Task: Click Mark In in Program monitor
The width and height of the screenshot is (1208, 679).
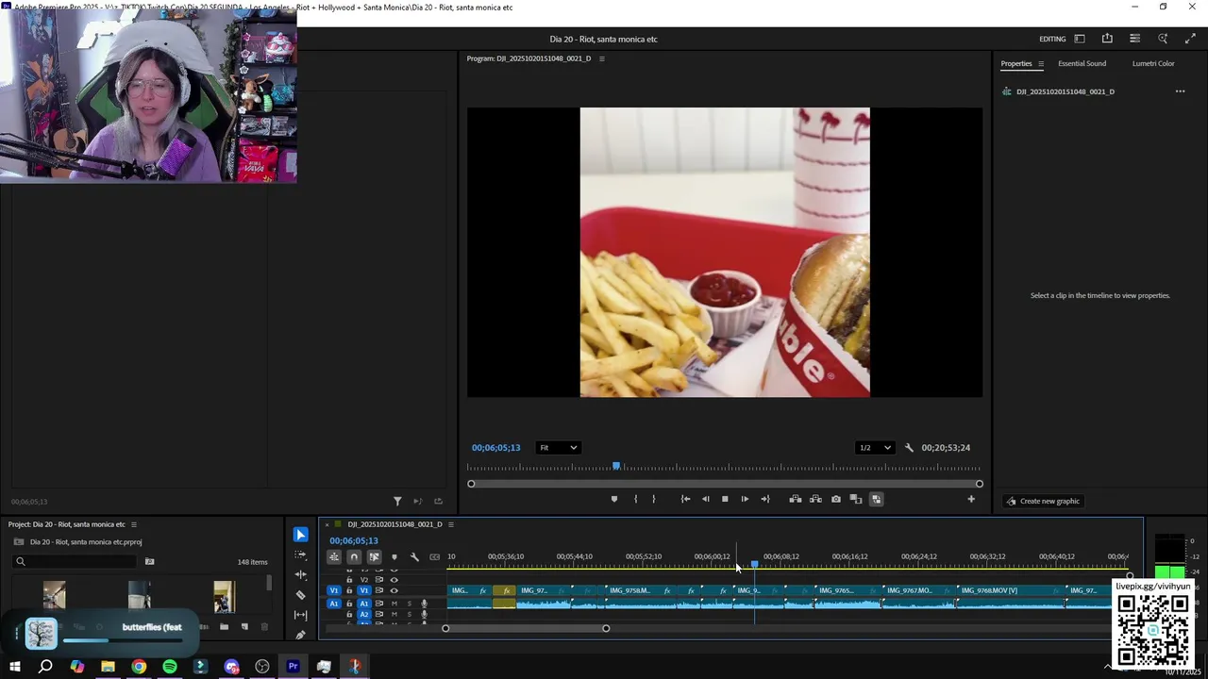Action: tap(635, 499)
